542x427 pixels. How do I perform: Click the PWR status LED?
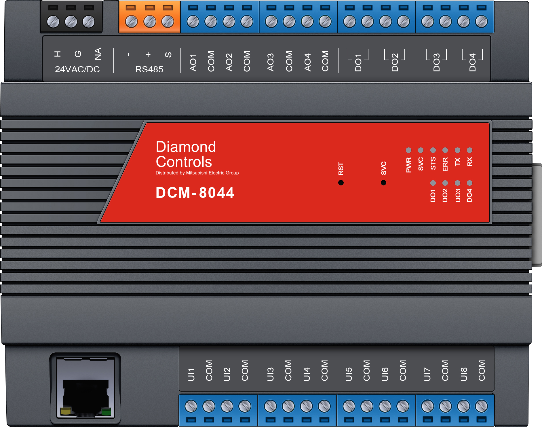pos(408,150)
